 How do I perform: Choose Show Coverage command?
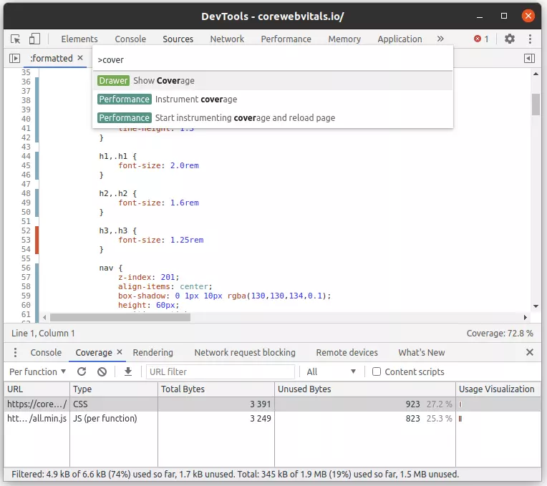click(x=273, y=81)
